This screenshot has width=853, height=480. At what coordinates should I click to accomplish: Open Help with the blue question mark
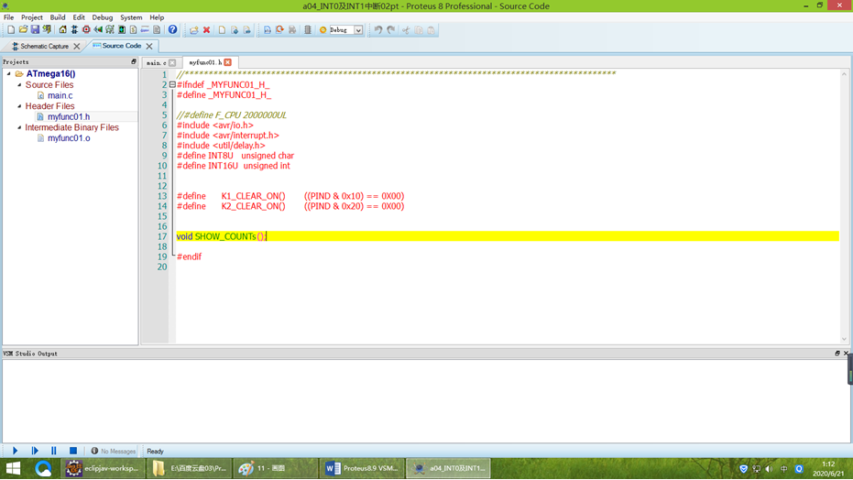point(172,30)
